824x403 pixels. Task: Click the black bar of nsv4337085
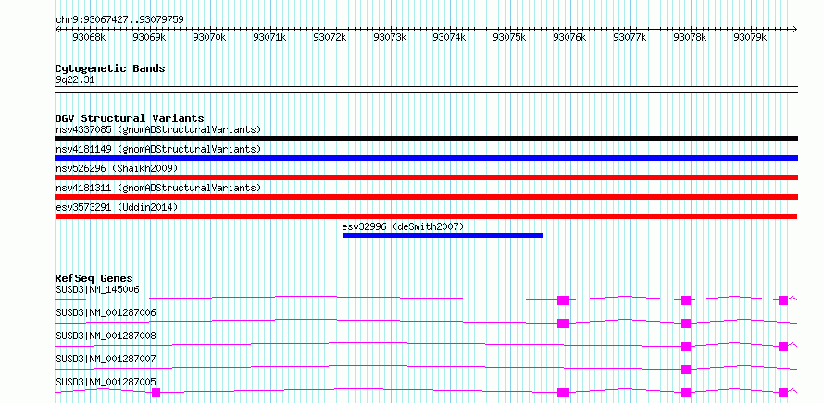click(426, 139)
